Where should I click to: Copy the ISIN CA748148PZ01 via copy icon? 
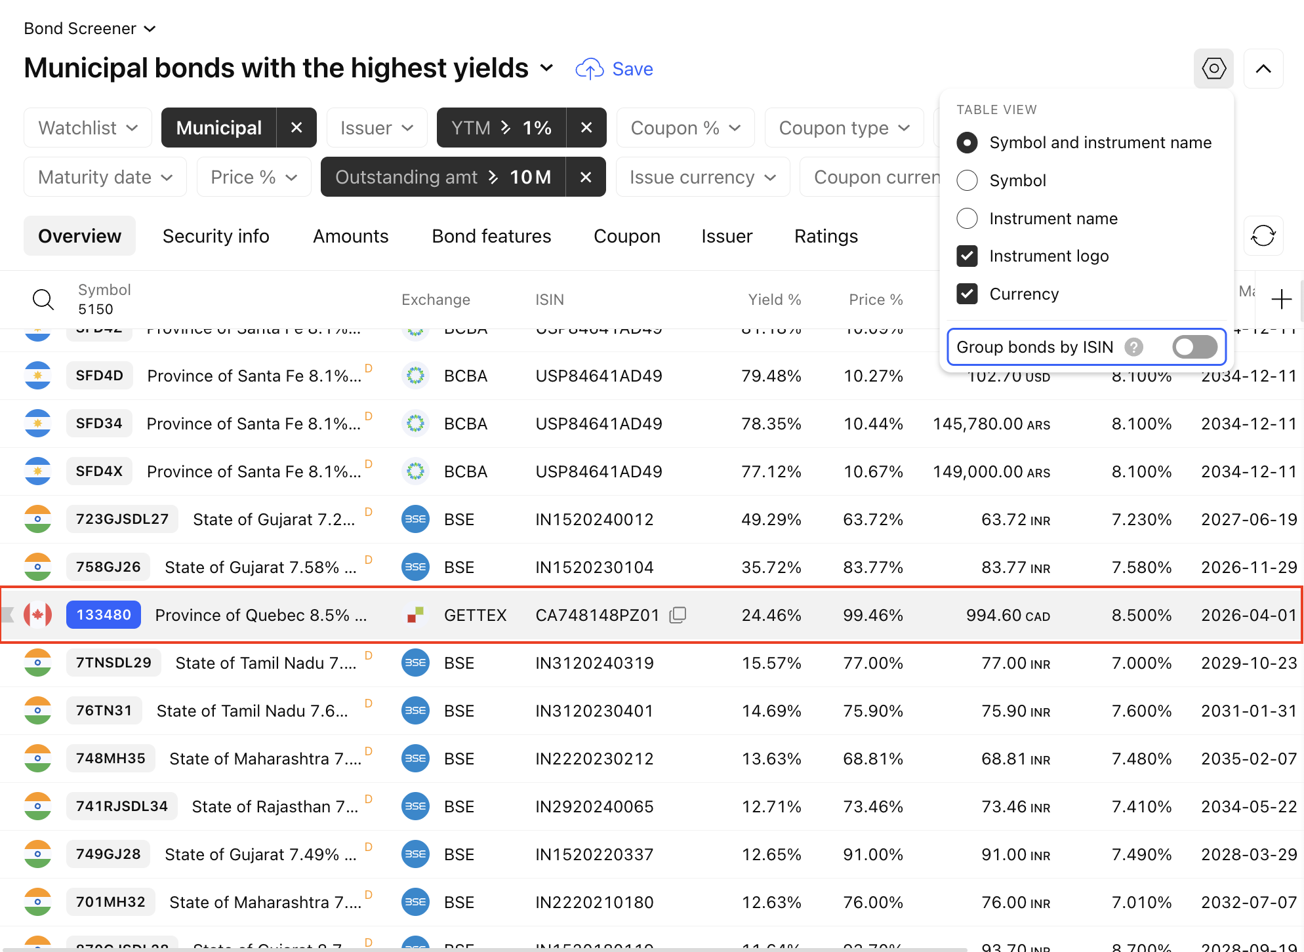pyautogui.click(x=678, y=615)
